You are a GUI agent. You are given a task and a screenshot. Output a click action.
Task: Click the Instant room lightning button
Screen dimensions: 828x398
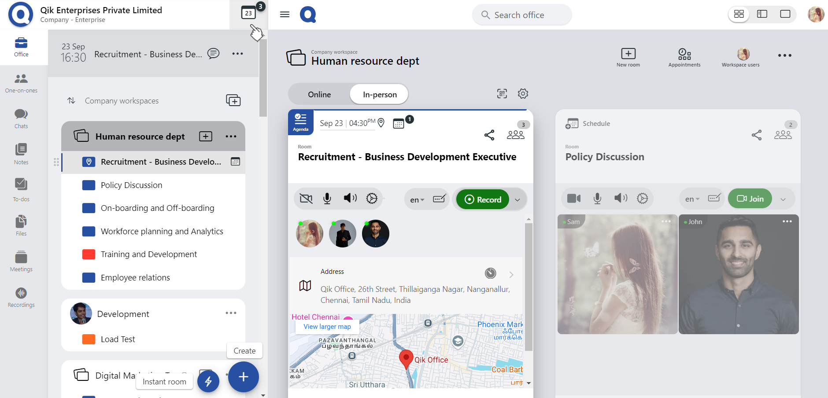[208, 381]
